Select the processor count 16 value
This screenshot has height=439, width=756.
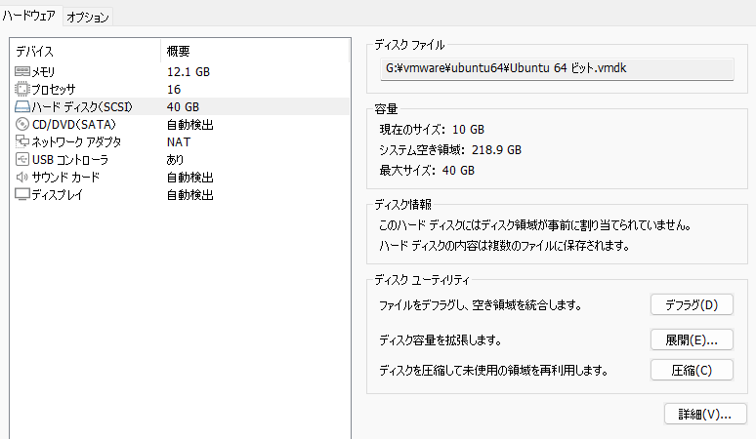[x=173, y=89]
